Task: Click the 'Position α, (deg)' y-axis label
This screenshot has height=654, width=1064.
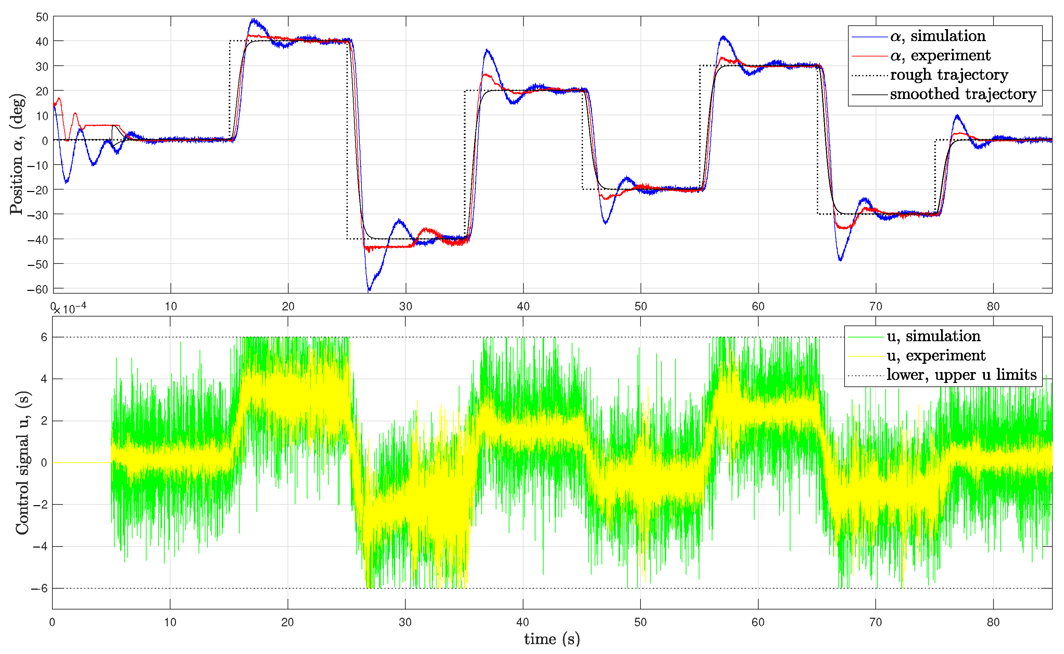Action: coord(17,154)
